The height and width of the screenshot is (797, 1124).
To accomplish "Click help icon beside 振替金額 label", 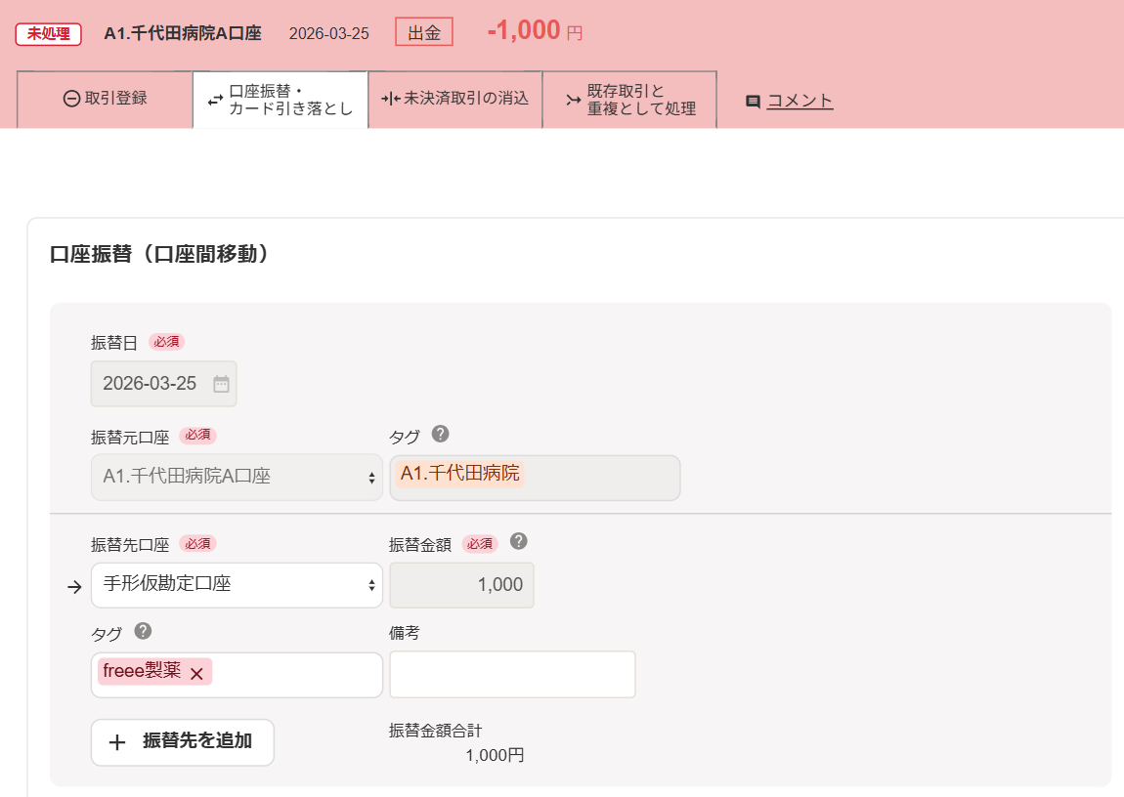I will click(518, 541).
